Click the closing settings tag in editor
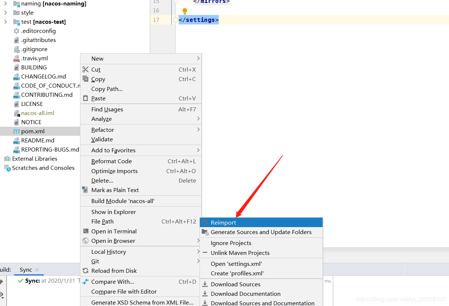This screenshot has height=306, width=449. coord(199,20)
